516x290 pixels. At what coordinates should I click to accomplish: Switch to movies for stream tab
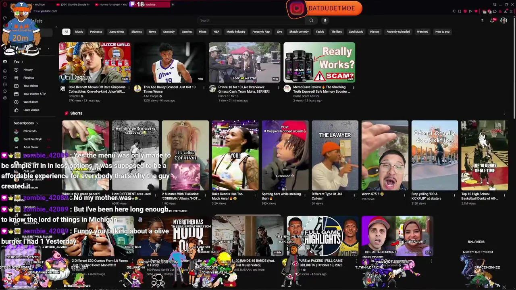click(111, 4)
